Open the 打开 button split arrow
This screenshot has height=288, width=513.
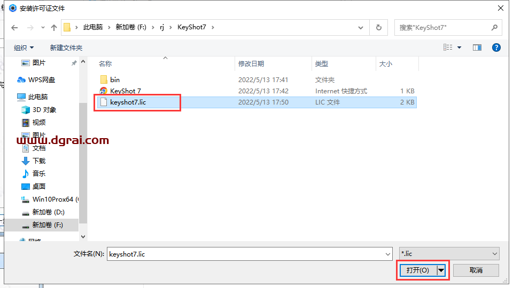coord(441,270)
